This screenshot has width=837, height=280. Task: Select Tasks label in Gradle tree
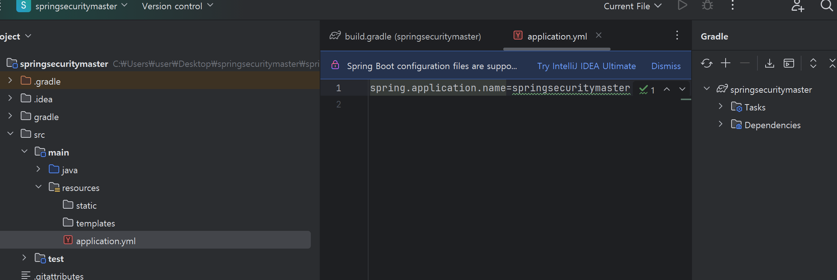(x=755, y=107)
